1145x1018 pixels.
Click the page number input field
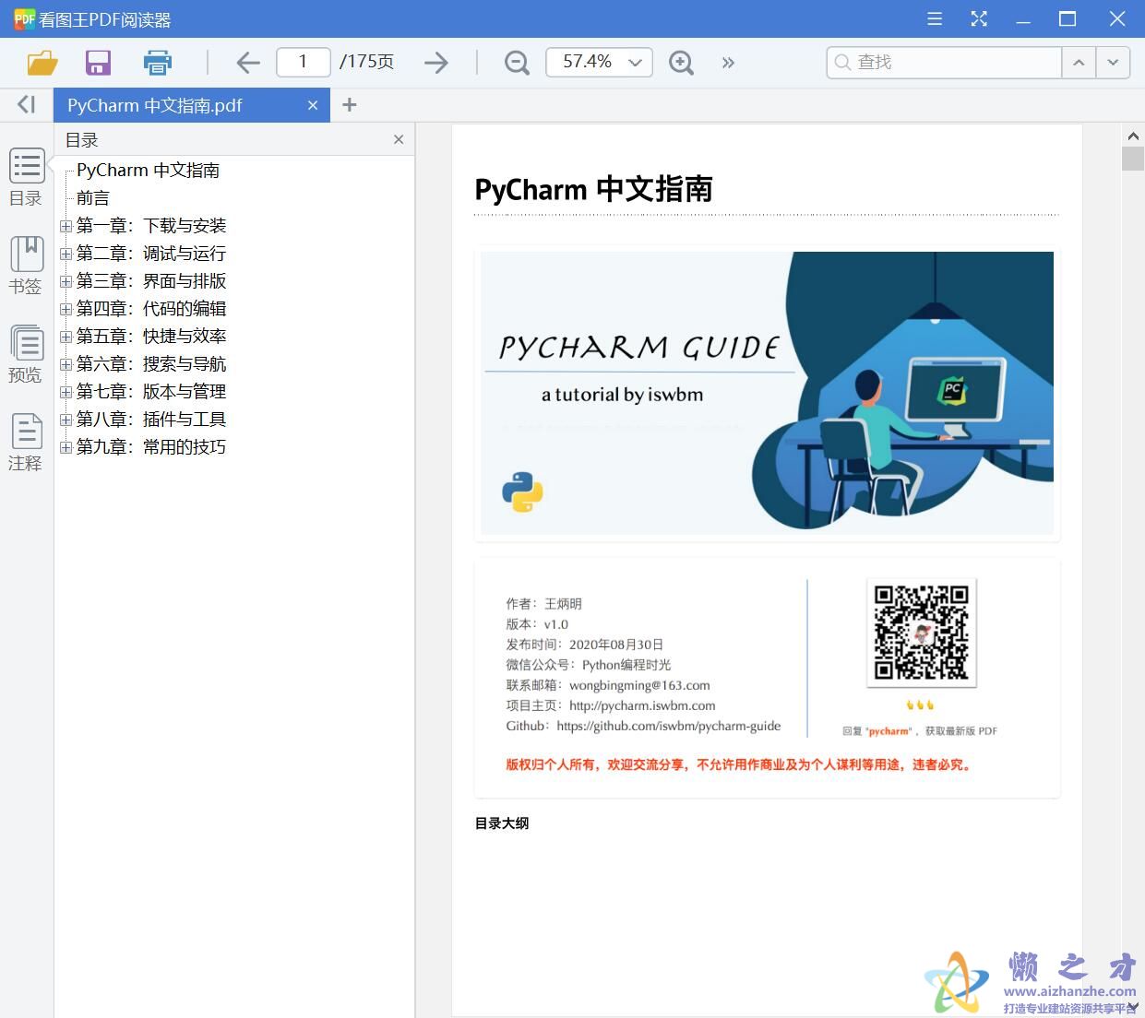(303, 62)
